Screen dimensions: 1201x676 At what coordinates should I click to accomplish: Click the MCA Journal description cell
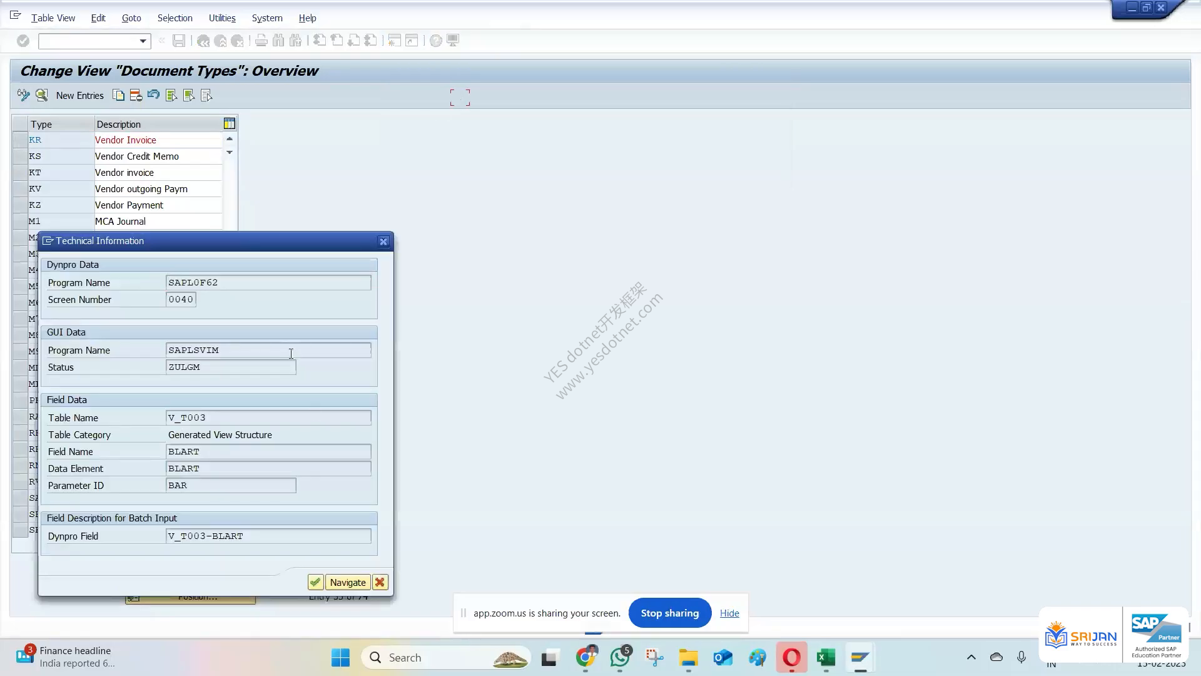[158, 222]
